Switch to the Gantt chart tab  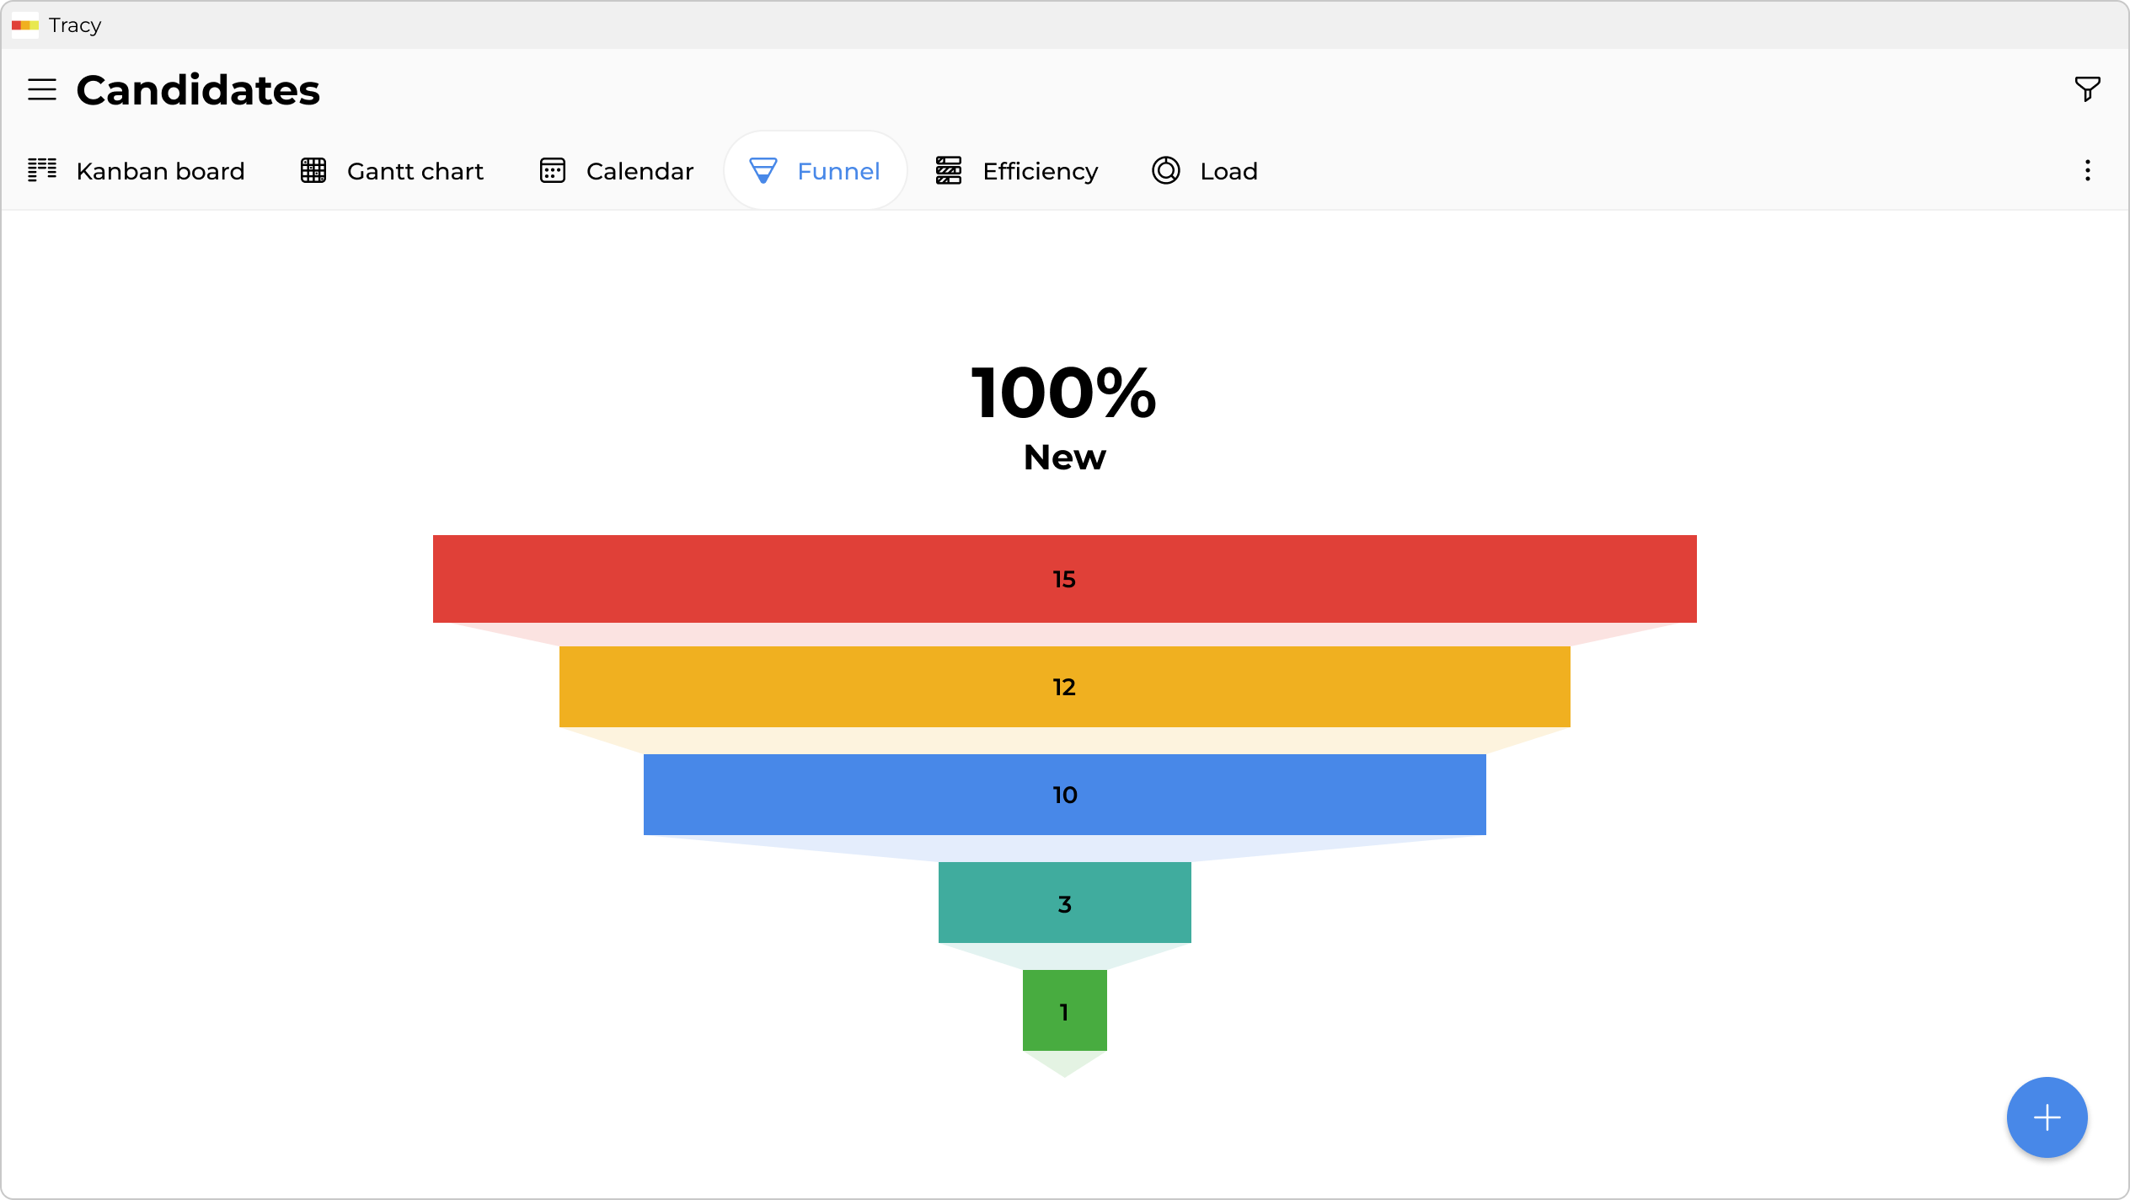tap(415, 171)
